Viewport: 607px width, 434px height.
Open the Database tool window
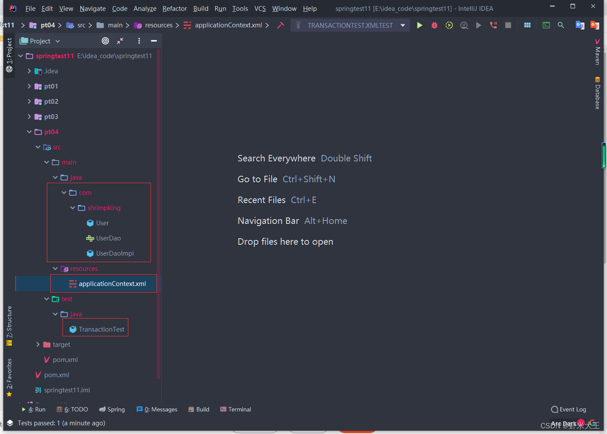click(597, 93)
